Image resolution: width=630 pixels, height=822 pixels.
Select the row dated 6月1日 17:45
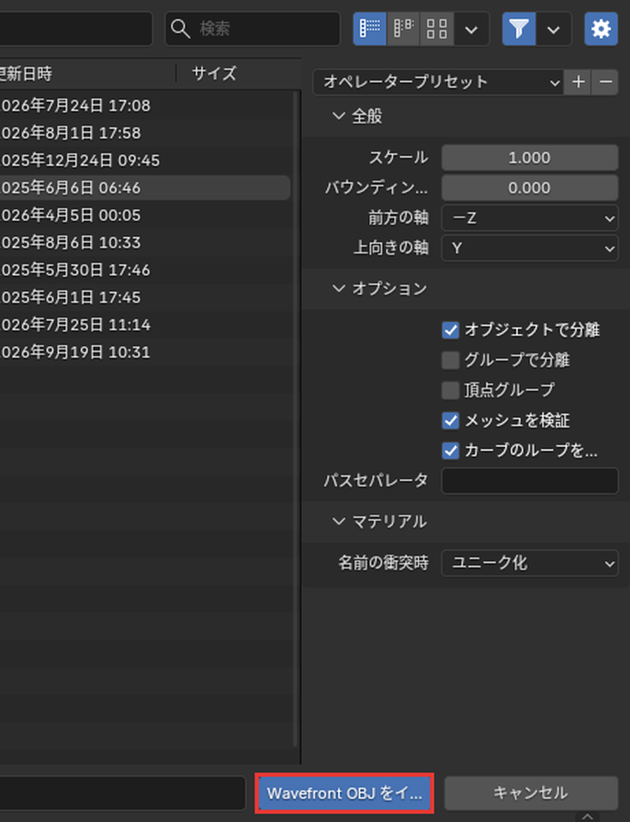[146, 297]
